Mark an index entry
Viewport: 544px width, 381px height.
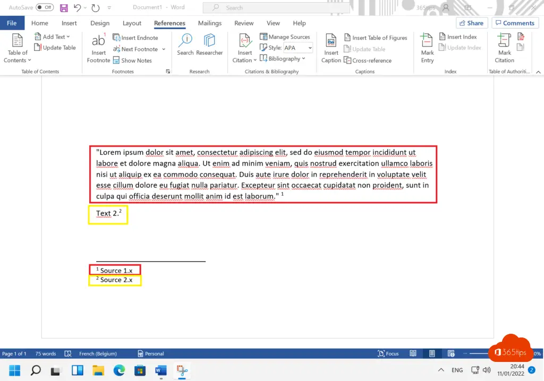(427, 47)
